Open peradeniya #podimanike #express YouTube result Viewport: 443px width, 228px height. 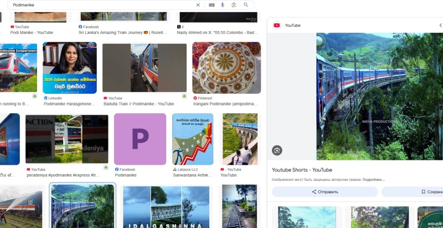tap(66, 139)
